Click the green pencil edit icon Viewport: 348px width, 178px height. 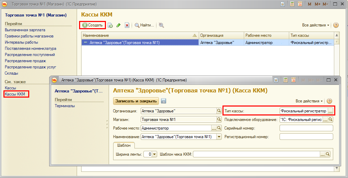tap(118, 25)
